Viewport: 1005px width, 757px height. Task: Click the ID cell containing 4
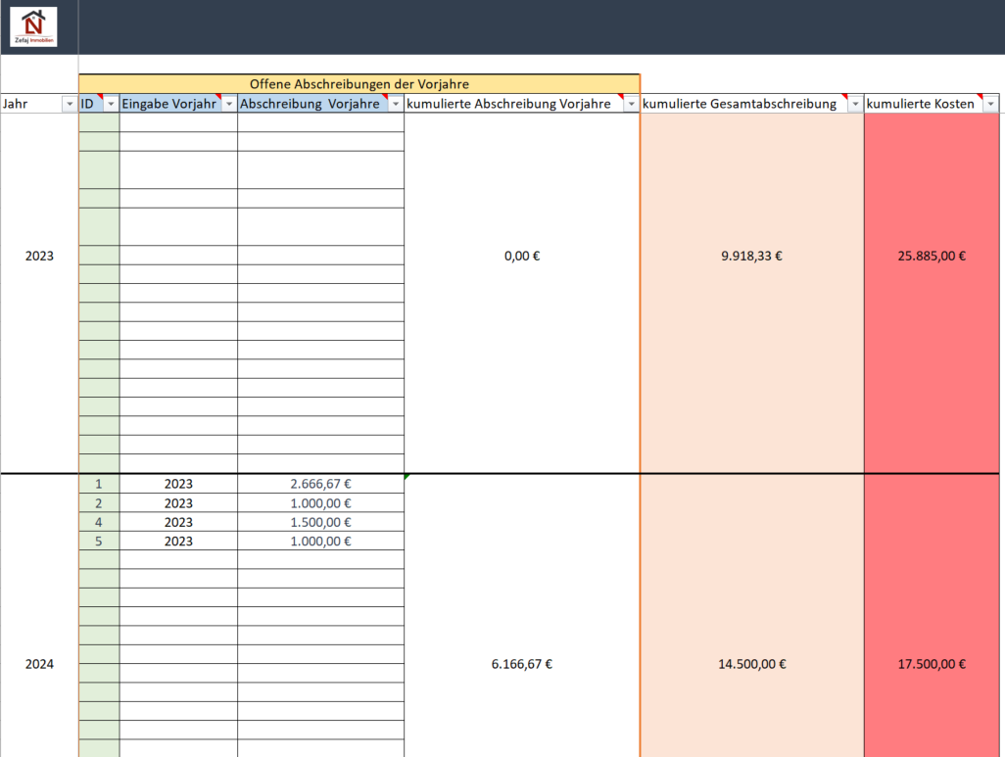(98, 522)
